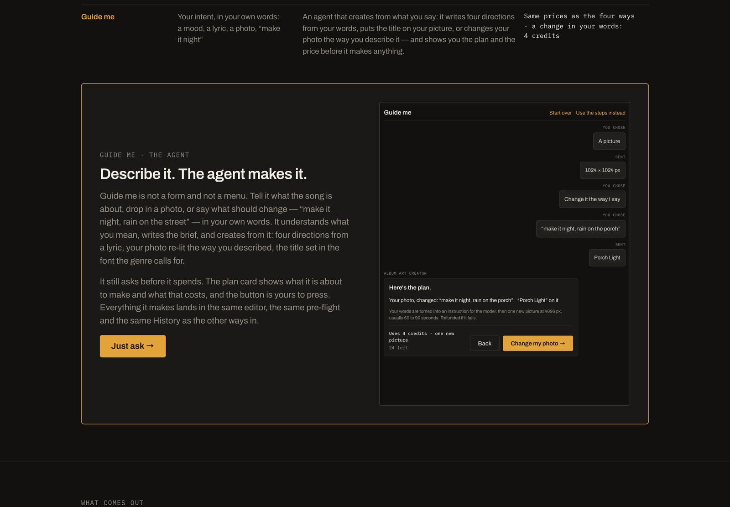Click the Here's the plan heading

pyautogui.click(x=410, y=287)
